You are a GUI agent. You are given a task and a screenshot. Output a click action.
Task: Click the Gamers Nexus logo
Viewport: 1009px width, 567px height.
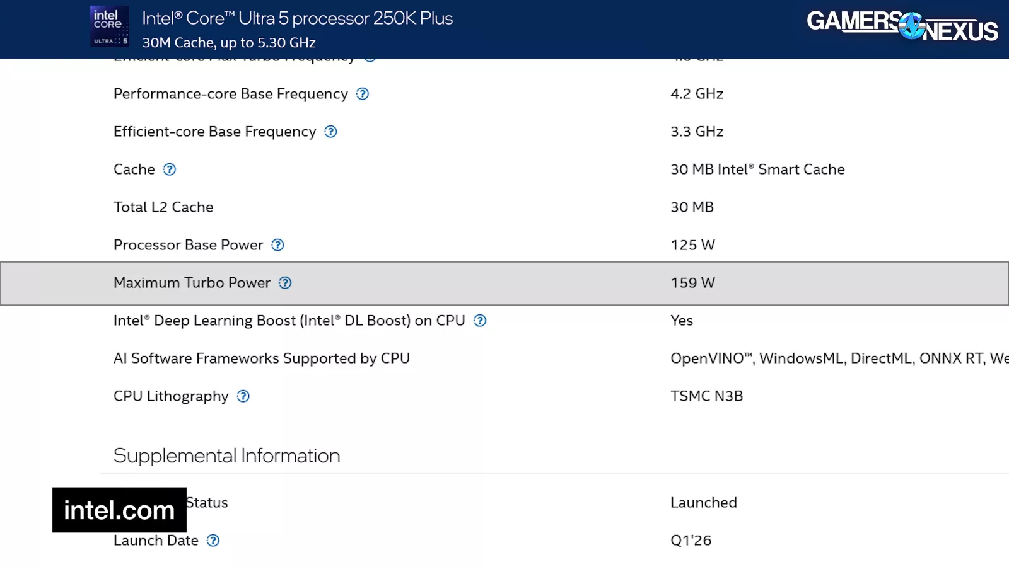click(902, 26)
